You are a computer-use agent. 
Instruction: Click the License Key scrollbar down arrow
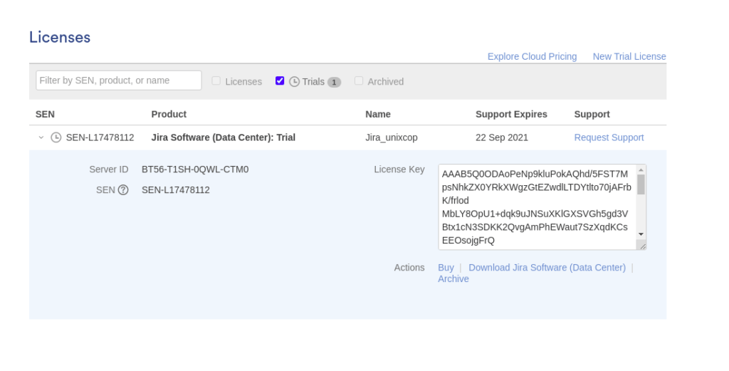(641, 234)
